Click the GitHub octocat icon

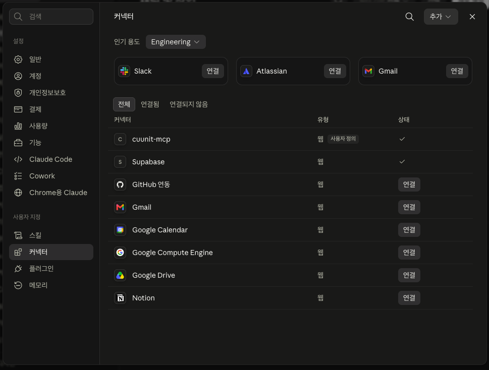pos(120,184)
